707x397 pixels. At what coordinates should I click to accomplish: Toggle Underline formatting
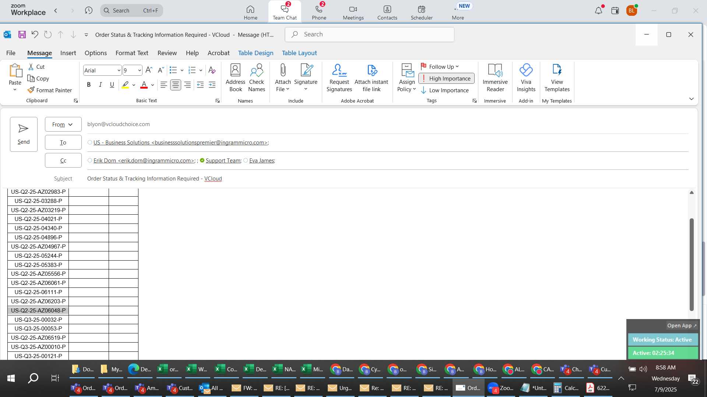[112, 85]
